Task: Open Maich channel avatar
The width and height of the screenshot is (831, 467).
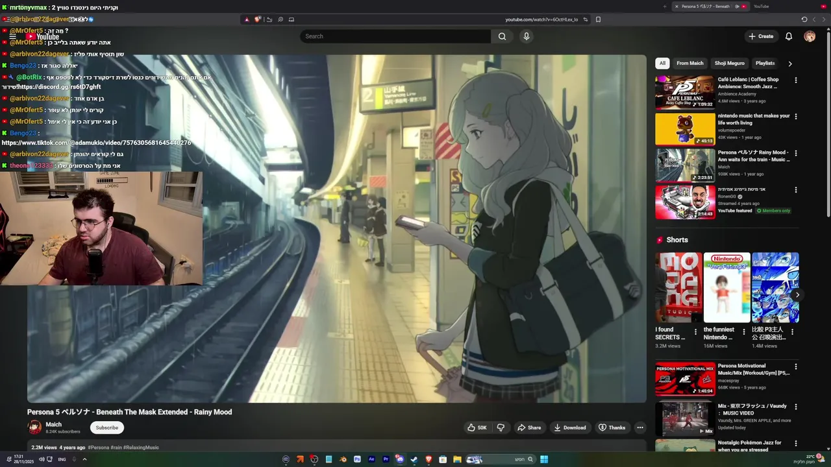Action: [x=34, y=427]
